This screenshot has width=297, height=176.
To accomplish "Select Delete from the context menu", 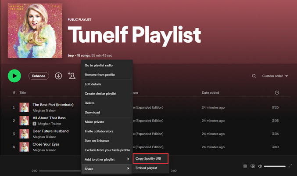I will [x=107, y=103].
